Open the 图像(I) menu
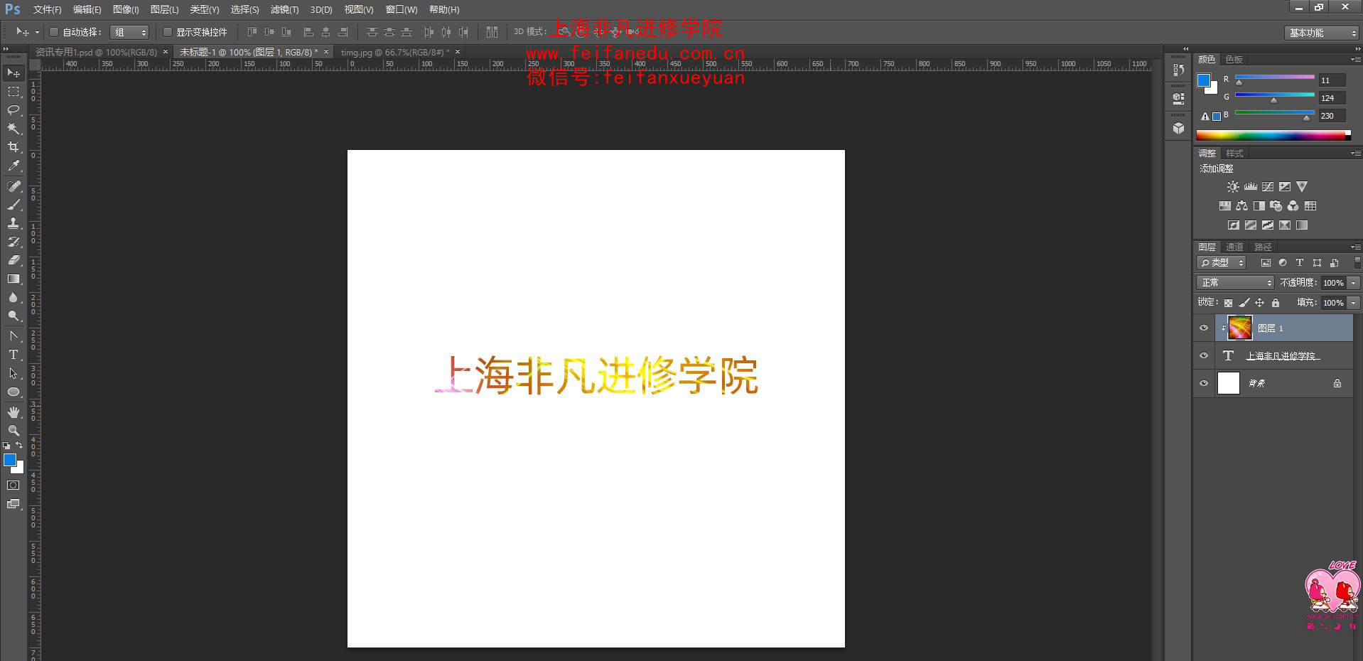This screenshot has width=1363, height=661. [x=126, y=10]
